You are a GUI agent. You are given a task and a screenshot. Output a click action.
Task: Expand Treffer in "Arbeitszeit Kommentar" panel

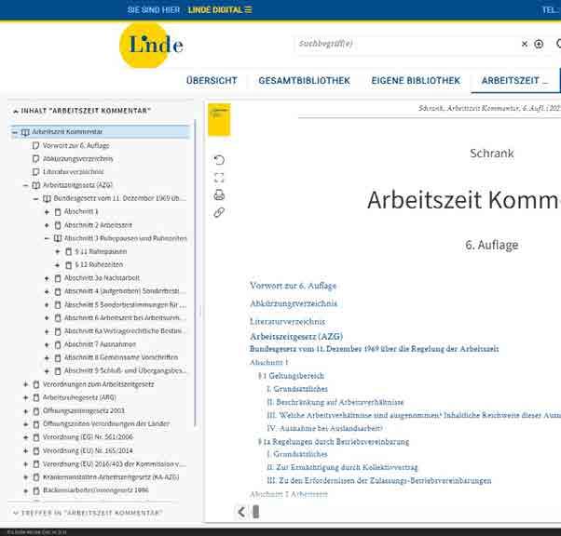click(16, 513)
